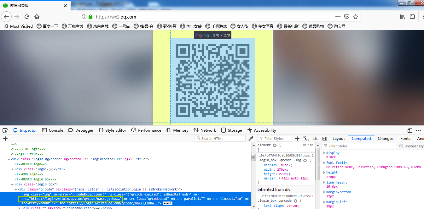This screenshot has height=209, width=424.
Task: Toggle responsive design mode icon
Action: [x=410, y=130]
